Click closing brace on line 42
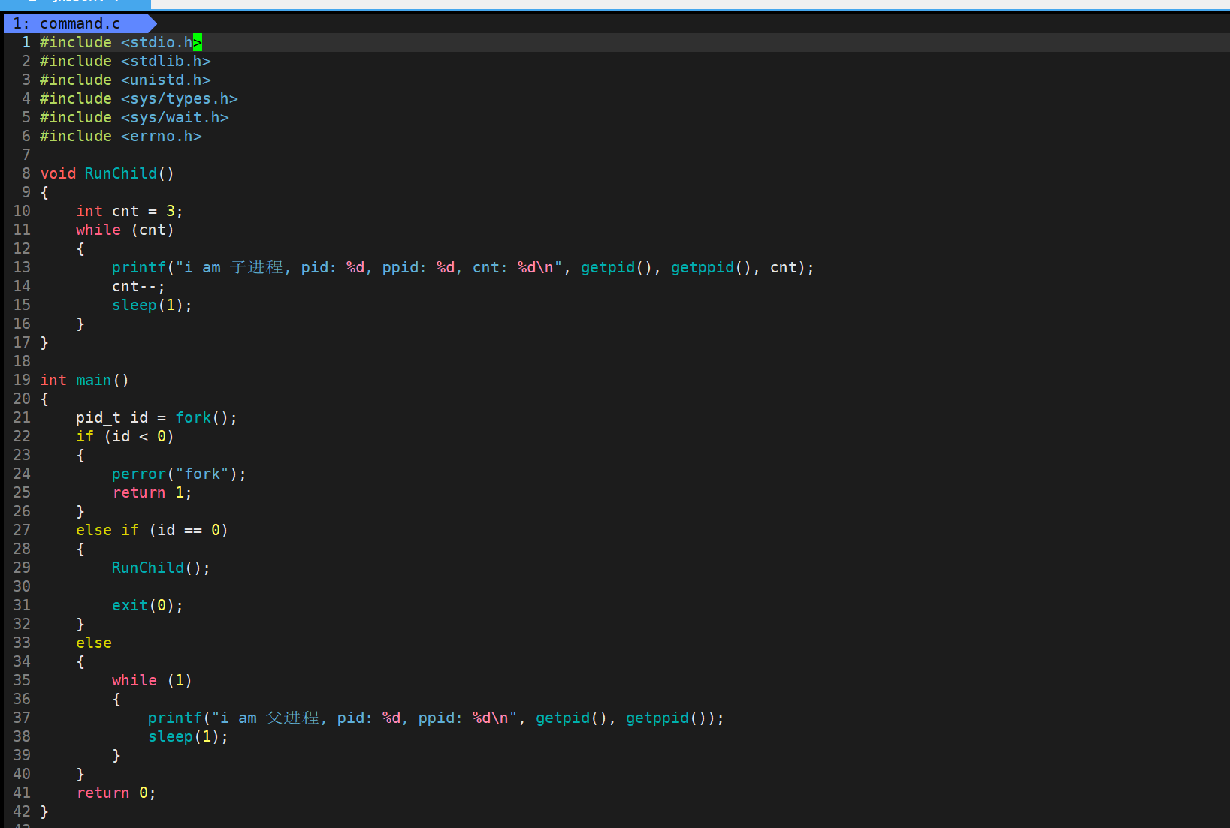The width and height of the screenshot is (1230, 828). 44,811
